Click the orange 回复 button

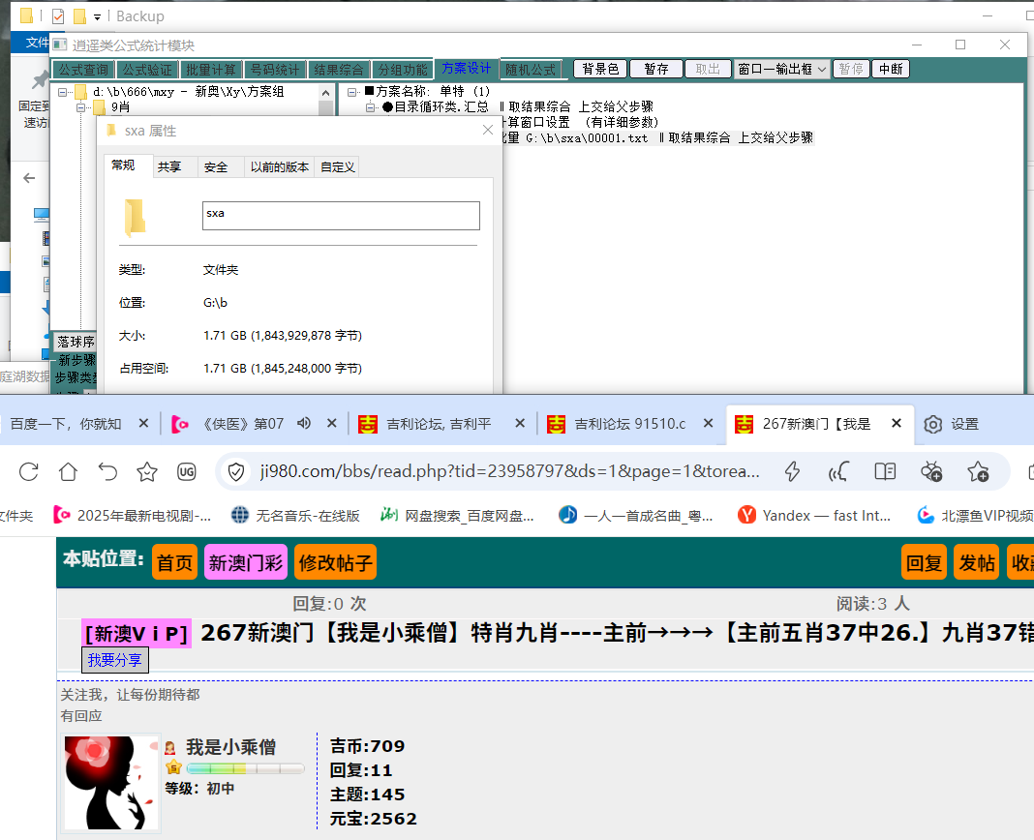(x=924, y=562)
